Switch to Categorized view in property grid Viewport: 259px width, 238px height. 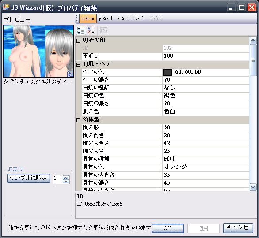tap(81, 30)
